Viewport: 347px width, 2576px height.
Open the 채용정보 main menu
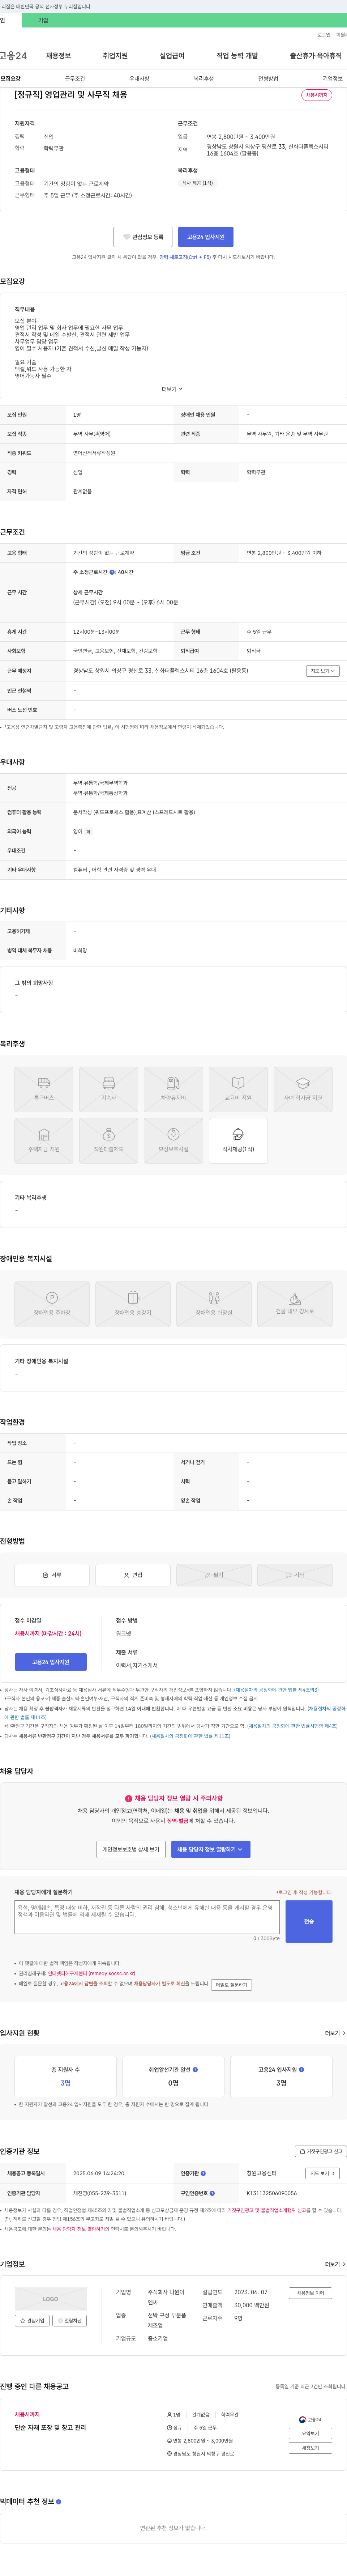click(58, 56)
